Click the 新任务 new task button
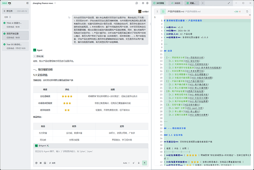Screen dimensions: 254x170 click(15, 11)
